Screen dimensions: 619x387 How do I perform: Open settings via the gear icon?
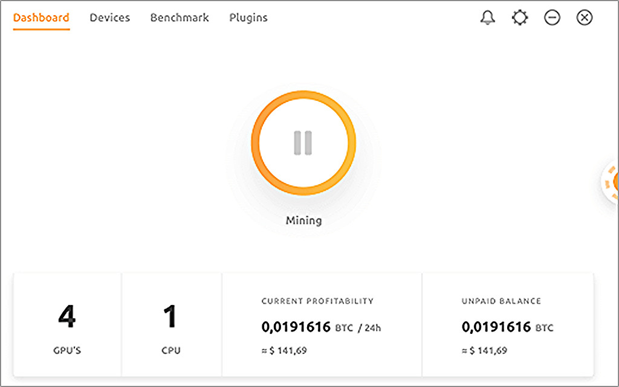[x=519, y=18]
